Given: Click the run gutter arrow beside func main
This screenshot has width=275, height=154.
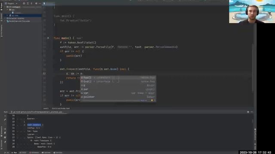Looking at the screenshot, I should (48, 38).
